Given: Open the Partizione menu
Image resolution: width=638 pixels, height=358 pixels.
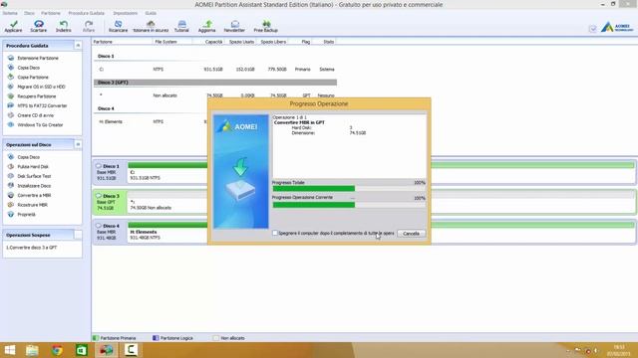Looking at the screenshot, I should 51,13.
